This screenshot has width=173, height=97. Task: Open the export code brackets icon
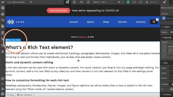click(x=134, y=2)
